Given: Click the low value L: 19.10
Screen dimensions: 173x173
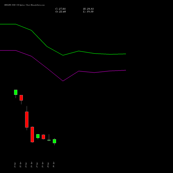Looking at the screenshot, I should tap(88, 12).
